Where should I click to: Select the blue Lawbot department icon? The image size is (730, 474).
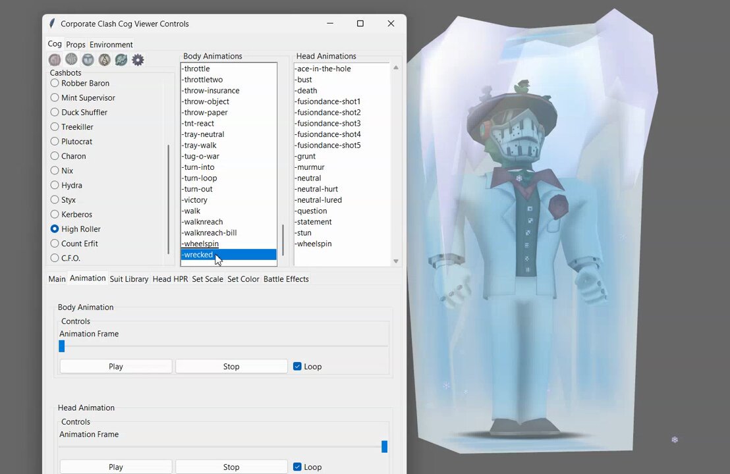point(88,59)
